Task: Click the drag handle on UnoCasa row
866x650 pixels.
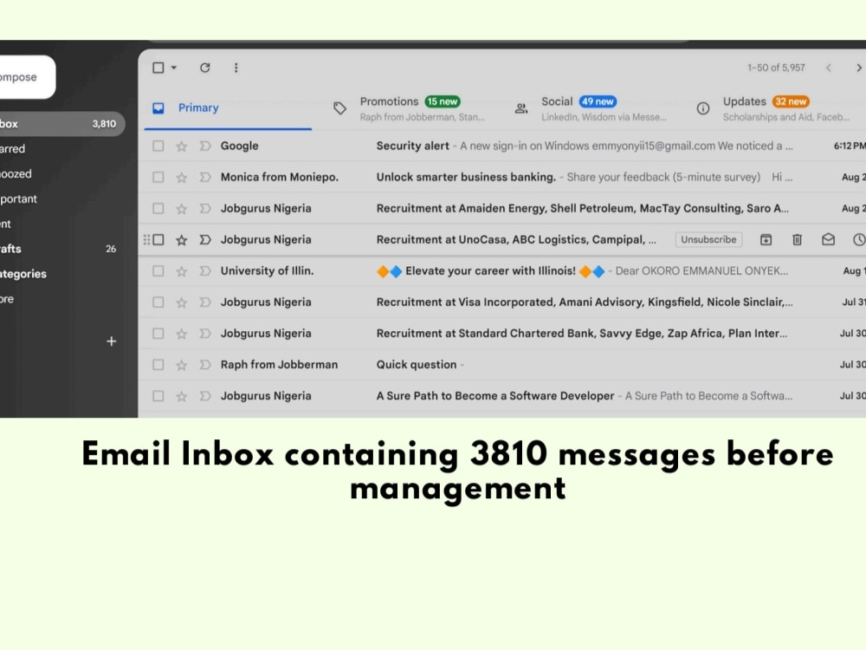Action: tap(146, 239)
